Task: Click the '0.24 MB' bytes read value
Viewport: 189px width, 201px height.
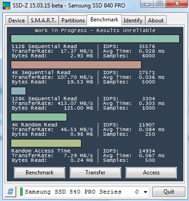Action: (81, 160)
